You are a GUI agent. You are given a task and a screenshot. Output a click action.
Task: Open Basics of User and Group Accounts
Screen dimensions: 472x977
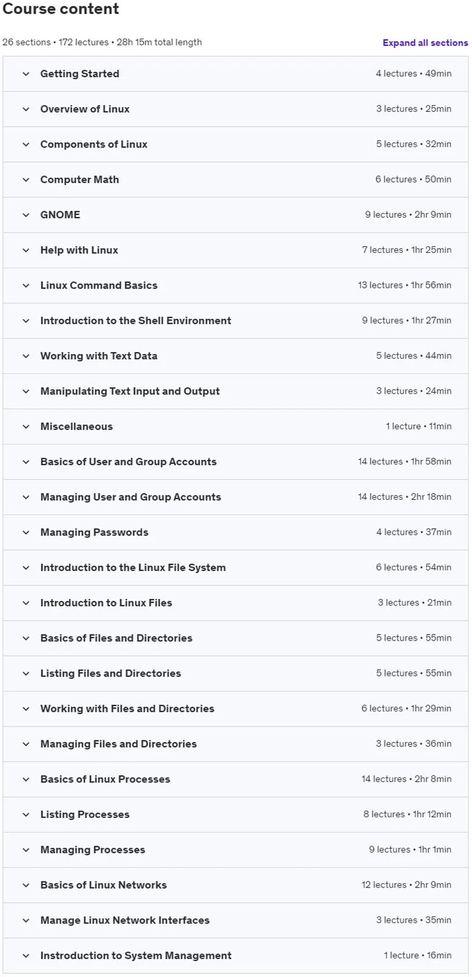coord(235,462)
